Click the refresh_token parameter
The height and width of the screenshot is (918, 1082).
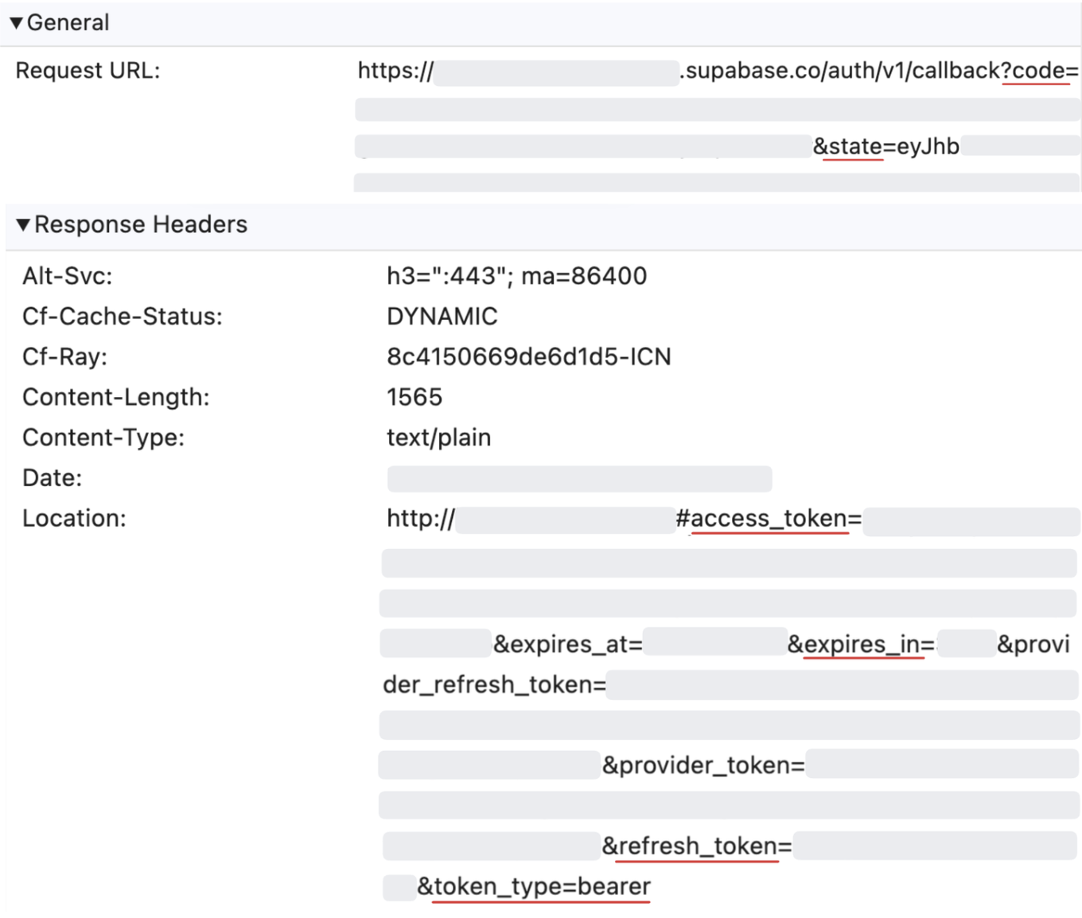click(696, 845)
